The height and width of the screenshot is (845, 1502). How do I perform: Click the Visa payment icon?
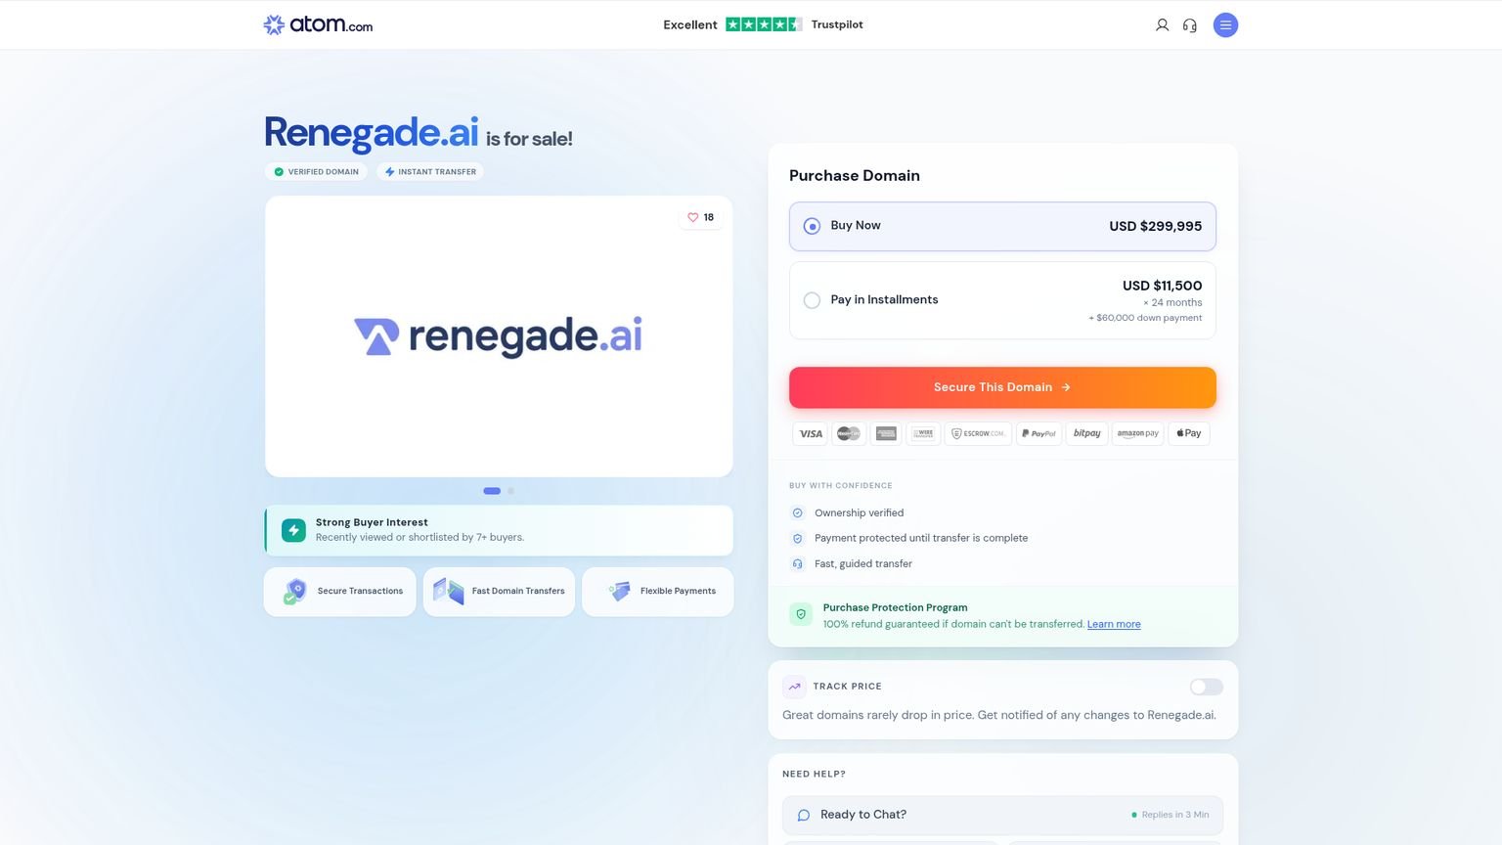tap(811, 433)
